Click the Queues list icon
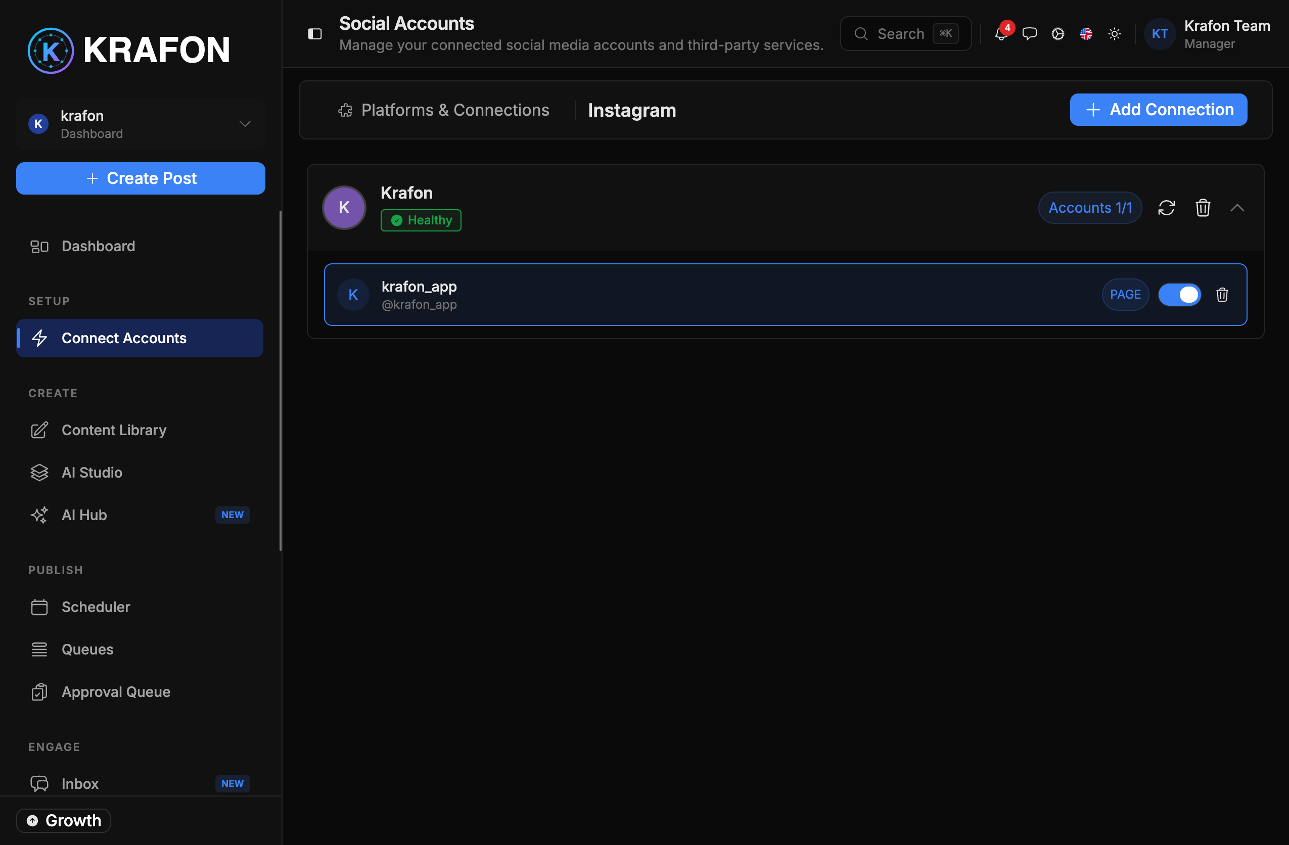The image size is (1289, 845). click(x=39, y=649)
